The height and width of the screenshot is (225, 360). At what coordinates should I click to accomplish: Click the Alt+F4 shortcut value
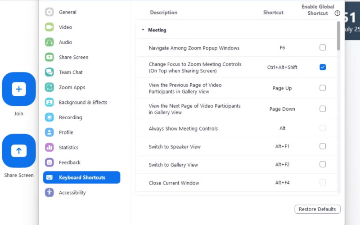[x=282, y=183]
